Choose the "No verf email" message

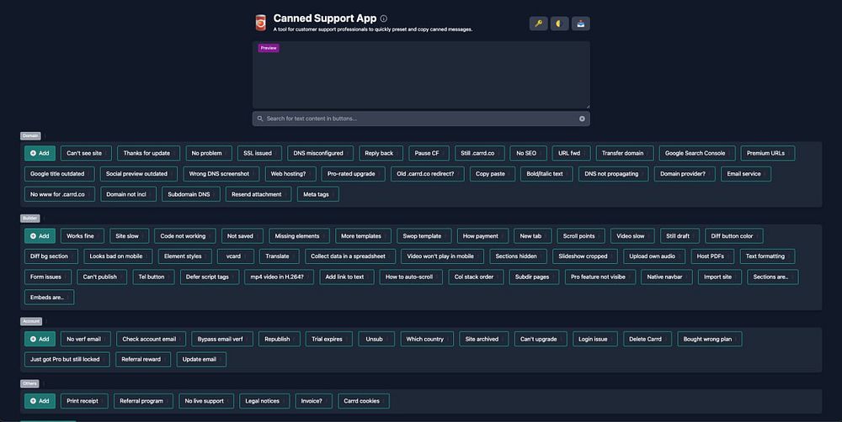[x=85, y=339]
